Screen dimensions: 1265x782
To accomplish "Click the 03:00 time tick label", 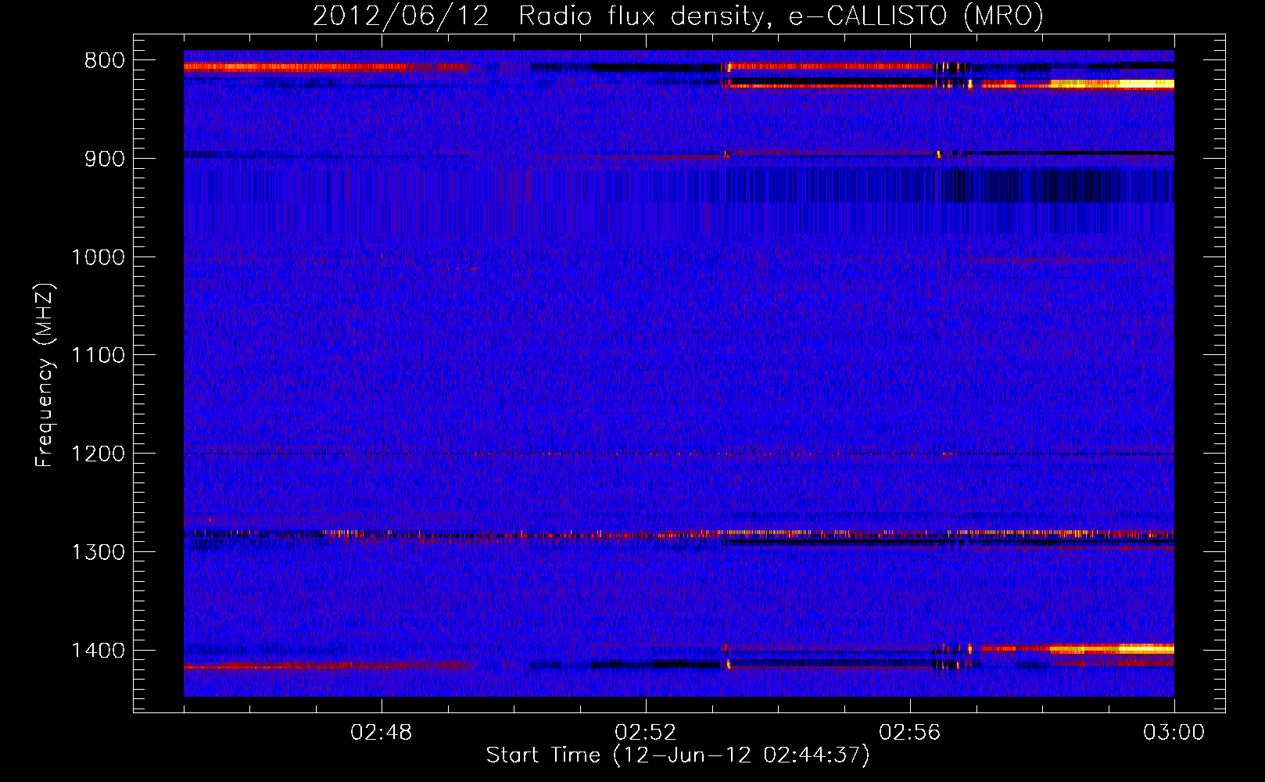I will [x=1174, y=733].
